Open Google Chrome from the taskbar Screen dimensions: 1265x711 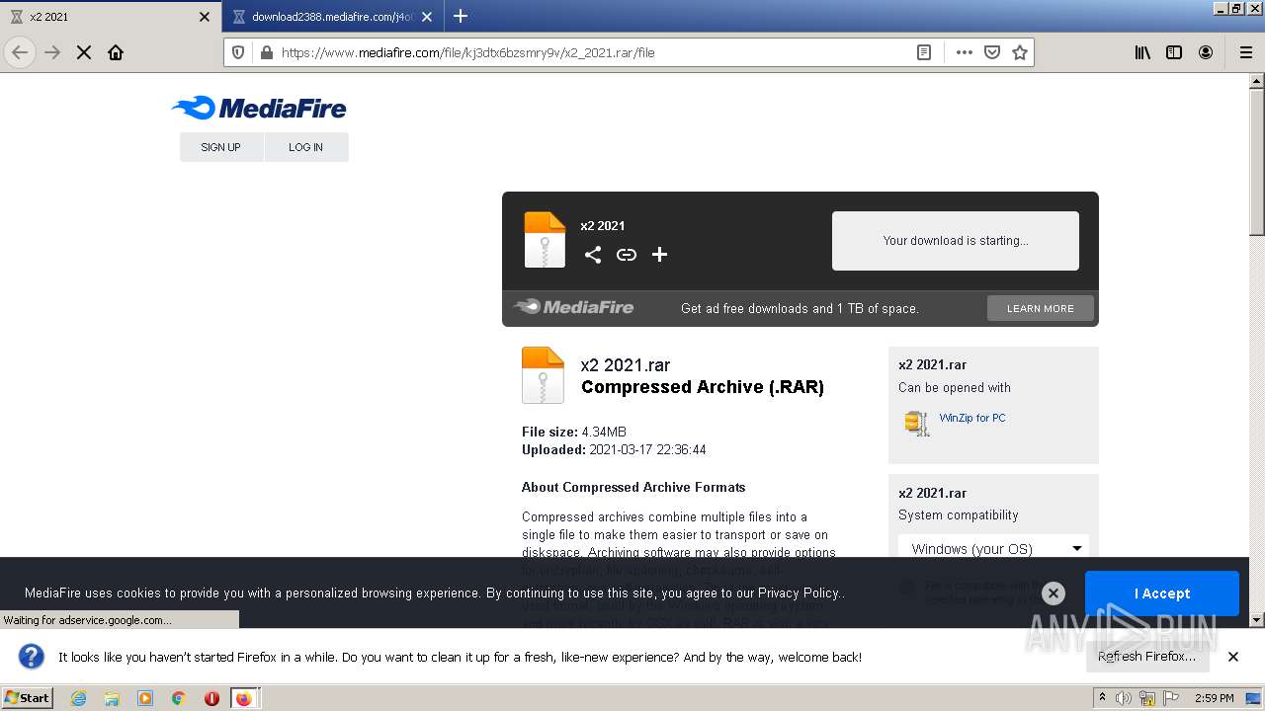(179, 698)
